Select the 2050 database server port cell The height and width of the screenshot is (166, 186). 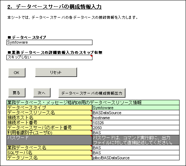[136, 128]
